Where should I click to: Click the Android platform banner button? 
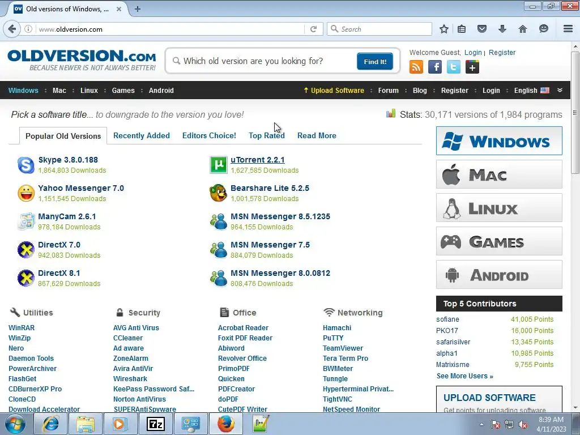pyautogui.click(x=499, y=275)
